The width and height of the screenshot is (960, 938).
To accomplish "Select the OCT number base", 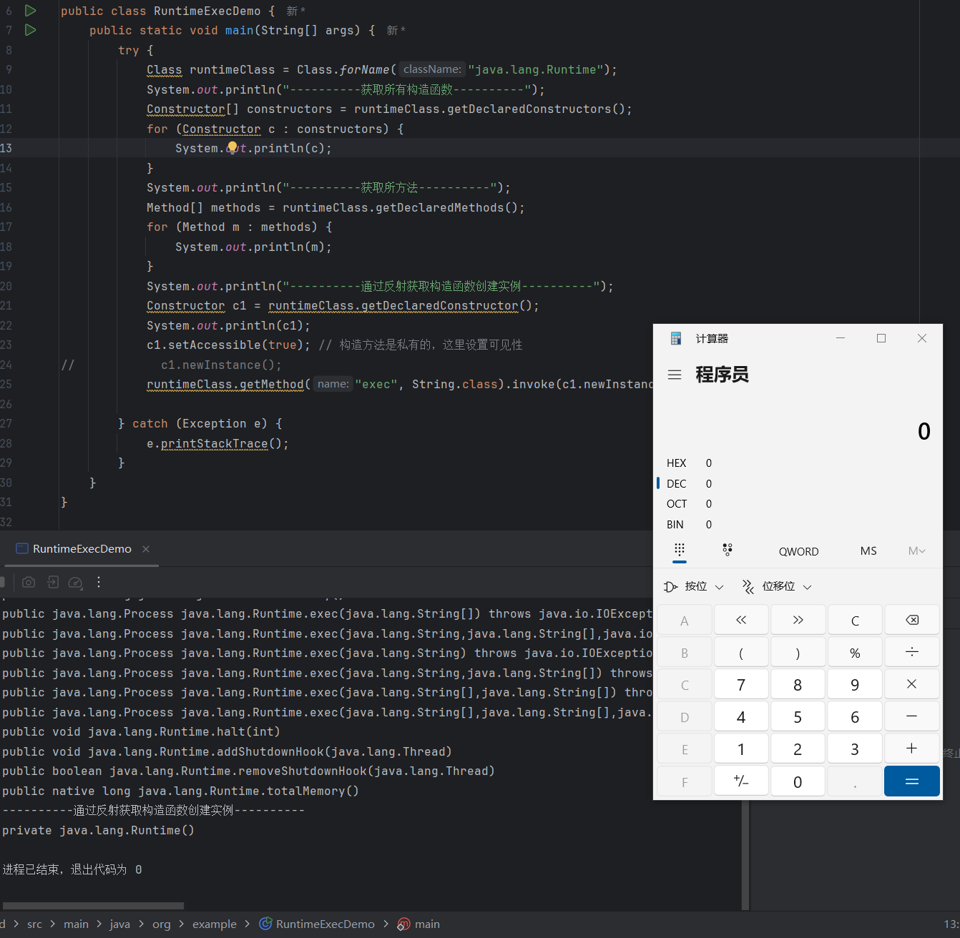I will click(x=798, y=504).
